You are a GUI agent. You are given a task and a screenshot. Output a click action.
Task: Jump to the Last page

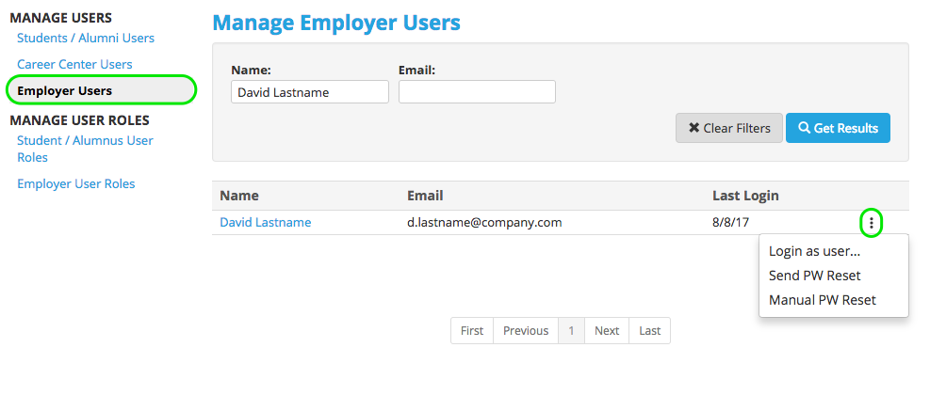tap(649, 331)
